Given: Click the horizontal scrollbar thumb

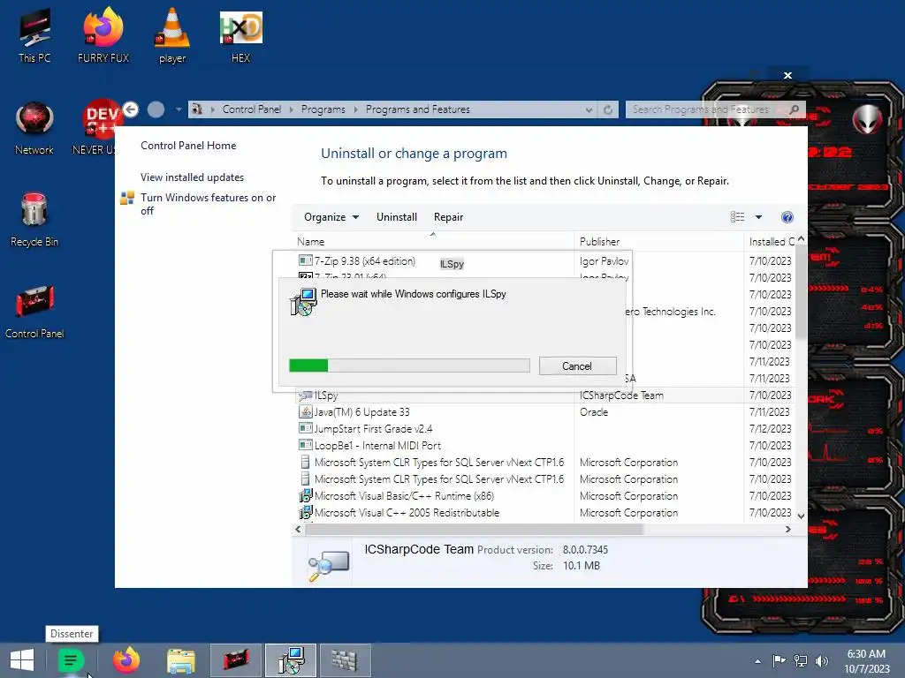Looking at the screenshot, I should pyautogui.click(x=474, y=530).
